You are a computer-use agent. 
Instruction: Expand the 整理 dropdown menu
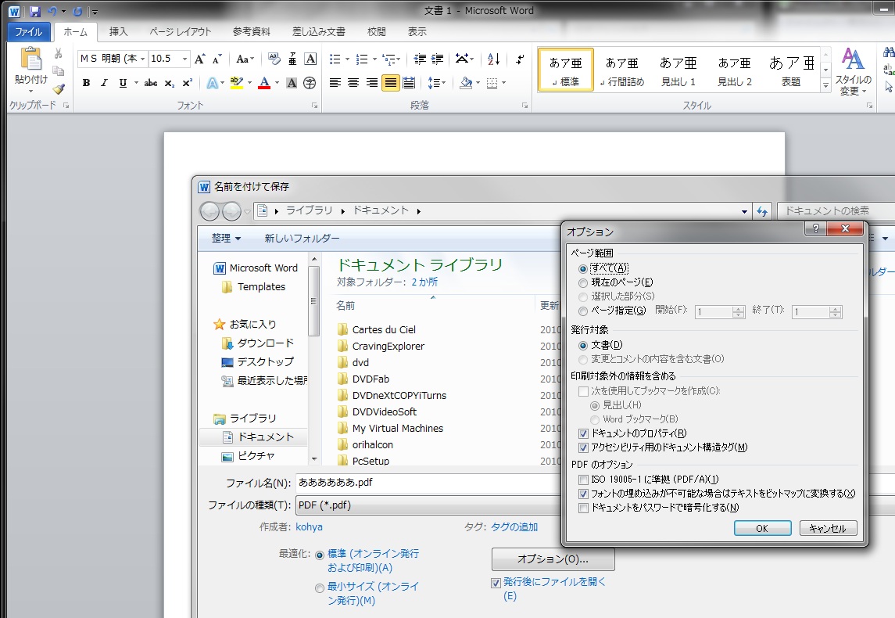pos(226,239)
